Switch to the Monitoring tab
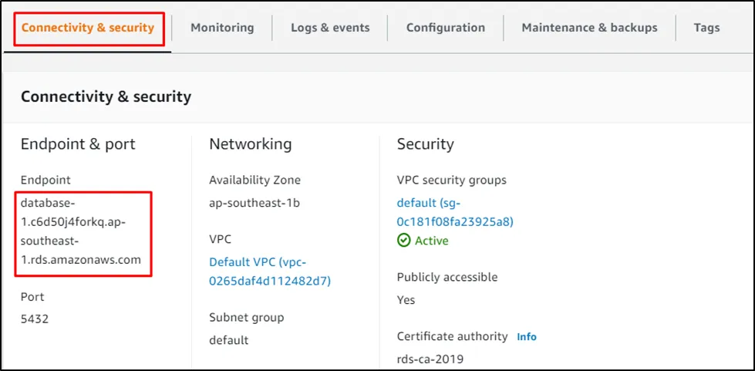Image resolution: width=755 pixels, height=371 pixels. 222,28
